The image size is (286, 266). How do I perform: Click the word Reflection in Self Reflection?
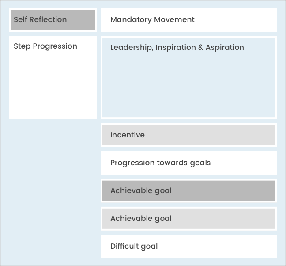(x=48, y=19)
